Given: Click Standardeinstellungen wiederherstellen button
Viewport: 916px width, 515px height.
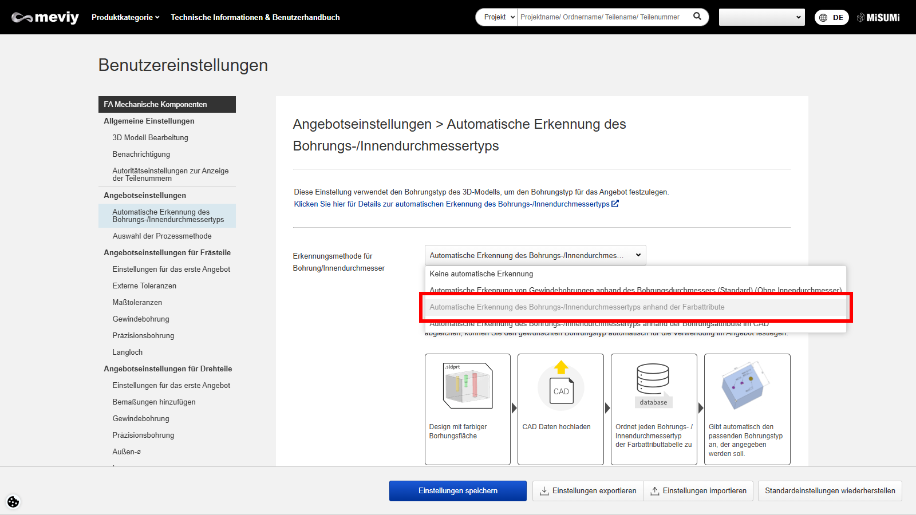Looking at the screenshot, I should point(830,491).
